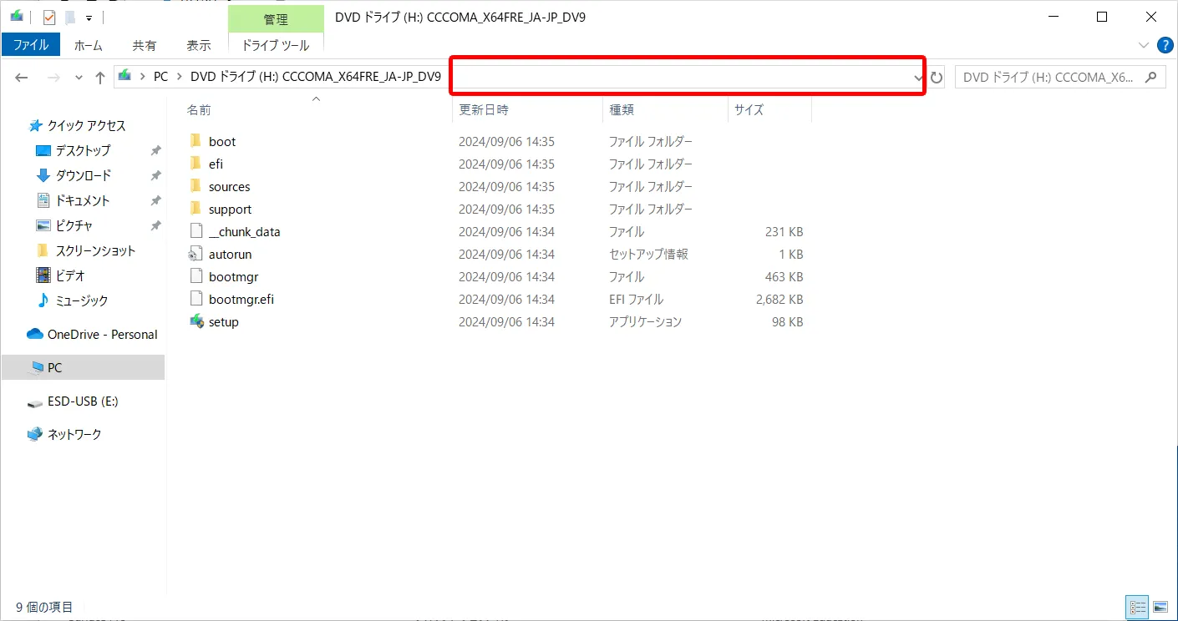Viewport: 1178px width, 621px height.
Task: Switch to details view in status bar
Action: click(1137, 607)
